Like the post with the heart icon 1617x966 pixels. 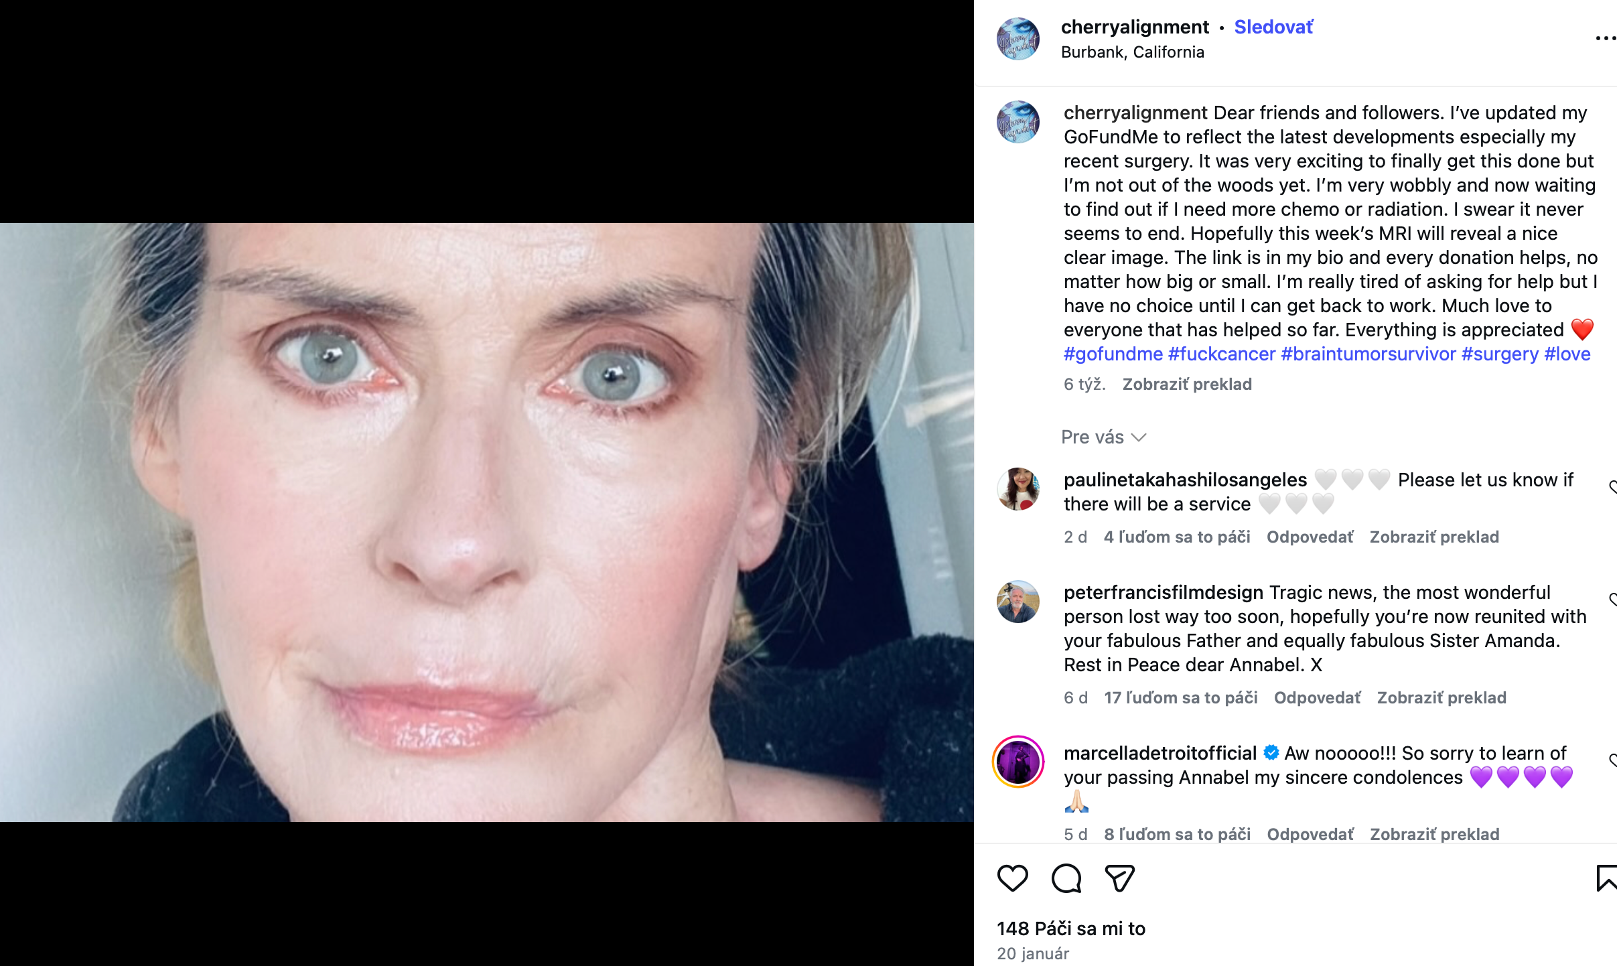pos(1012,878)
